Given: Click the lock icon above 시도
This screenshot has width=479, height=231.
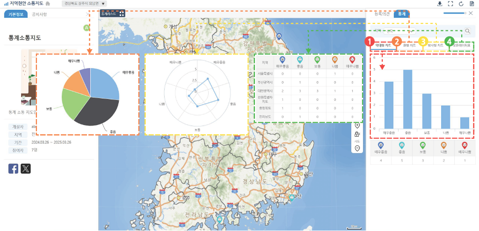Looking at the screenshot, I should 357,134.
